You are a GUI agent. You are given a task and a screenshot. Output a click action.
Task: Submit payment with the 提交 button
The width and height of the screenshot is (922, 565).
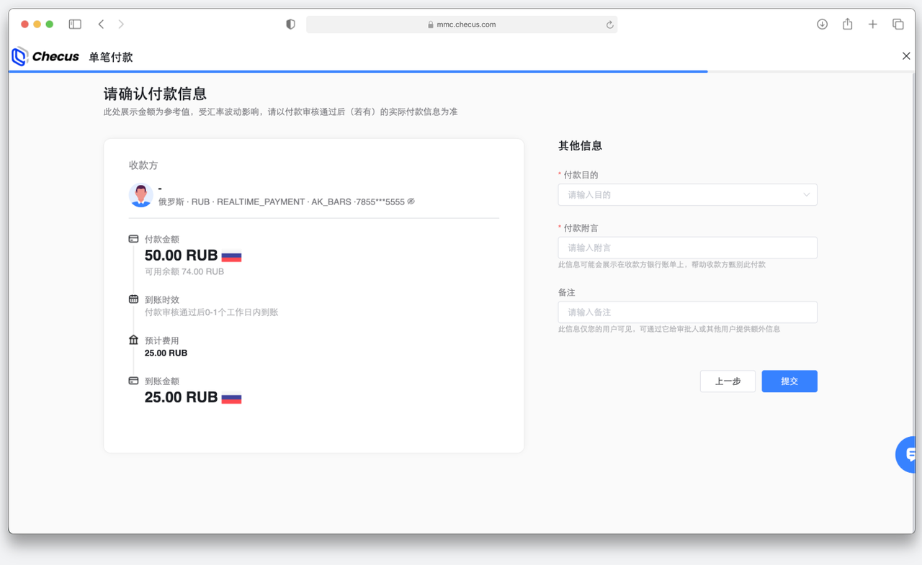point(789,381)
